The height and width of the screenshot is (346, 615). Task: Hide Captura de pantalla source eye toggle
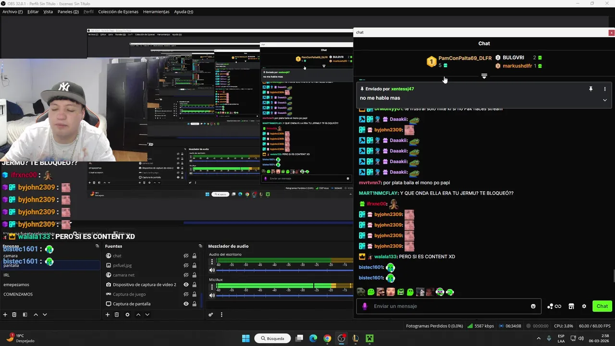pos(186,304)
